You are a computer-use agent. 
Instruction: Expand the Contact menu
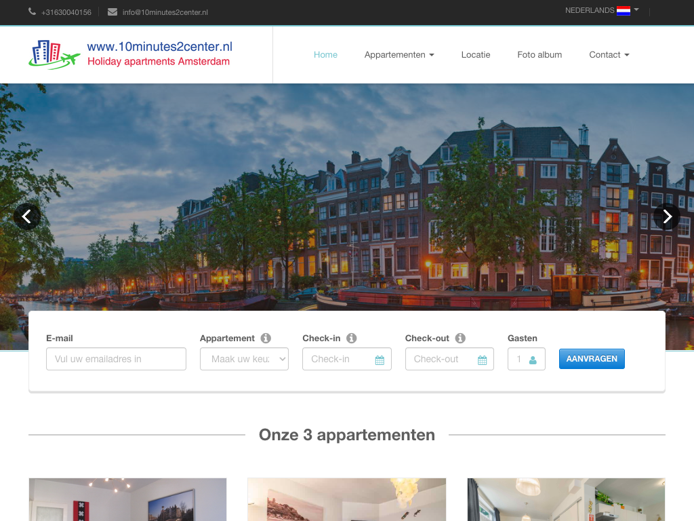click(609, 55)
